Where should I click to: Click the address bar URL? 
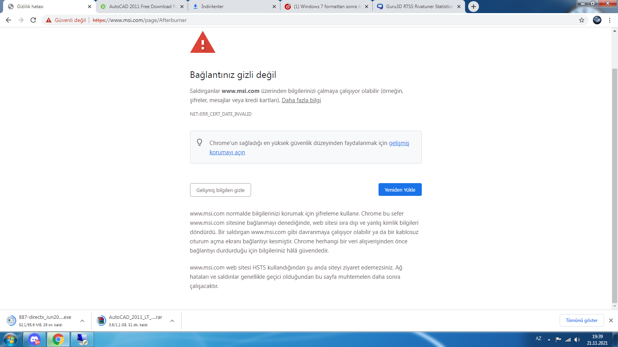pos(139,20)
